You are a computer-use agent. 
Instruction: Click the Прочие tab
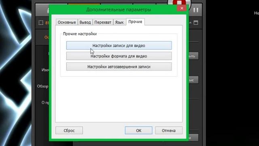pos(135,21)
